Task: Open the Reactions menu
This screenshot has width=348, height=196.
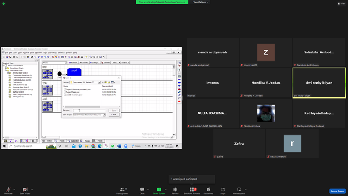Action: pyautogui.click(x=208, y=191)
